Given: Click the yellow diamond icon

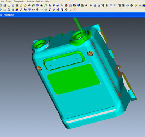Looking at the screenshot, I should (136, 5).
